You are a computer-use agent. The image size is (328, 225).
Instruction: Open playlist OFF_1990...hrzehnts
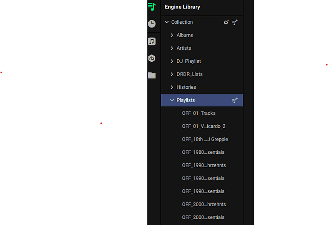pos(204,165)
